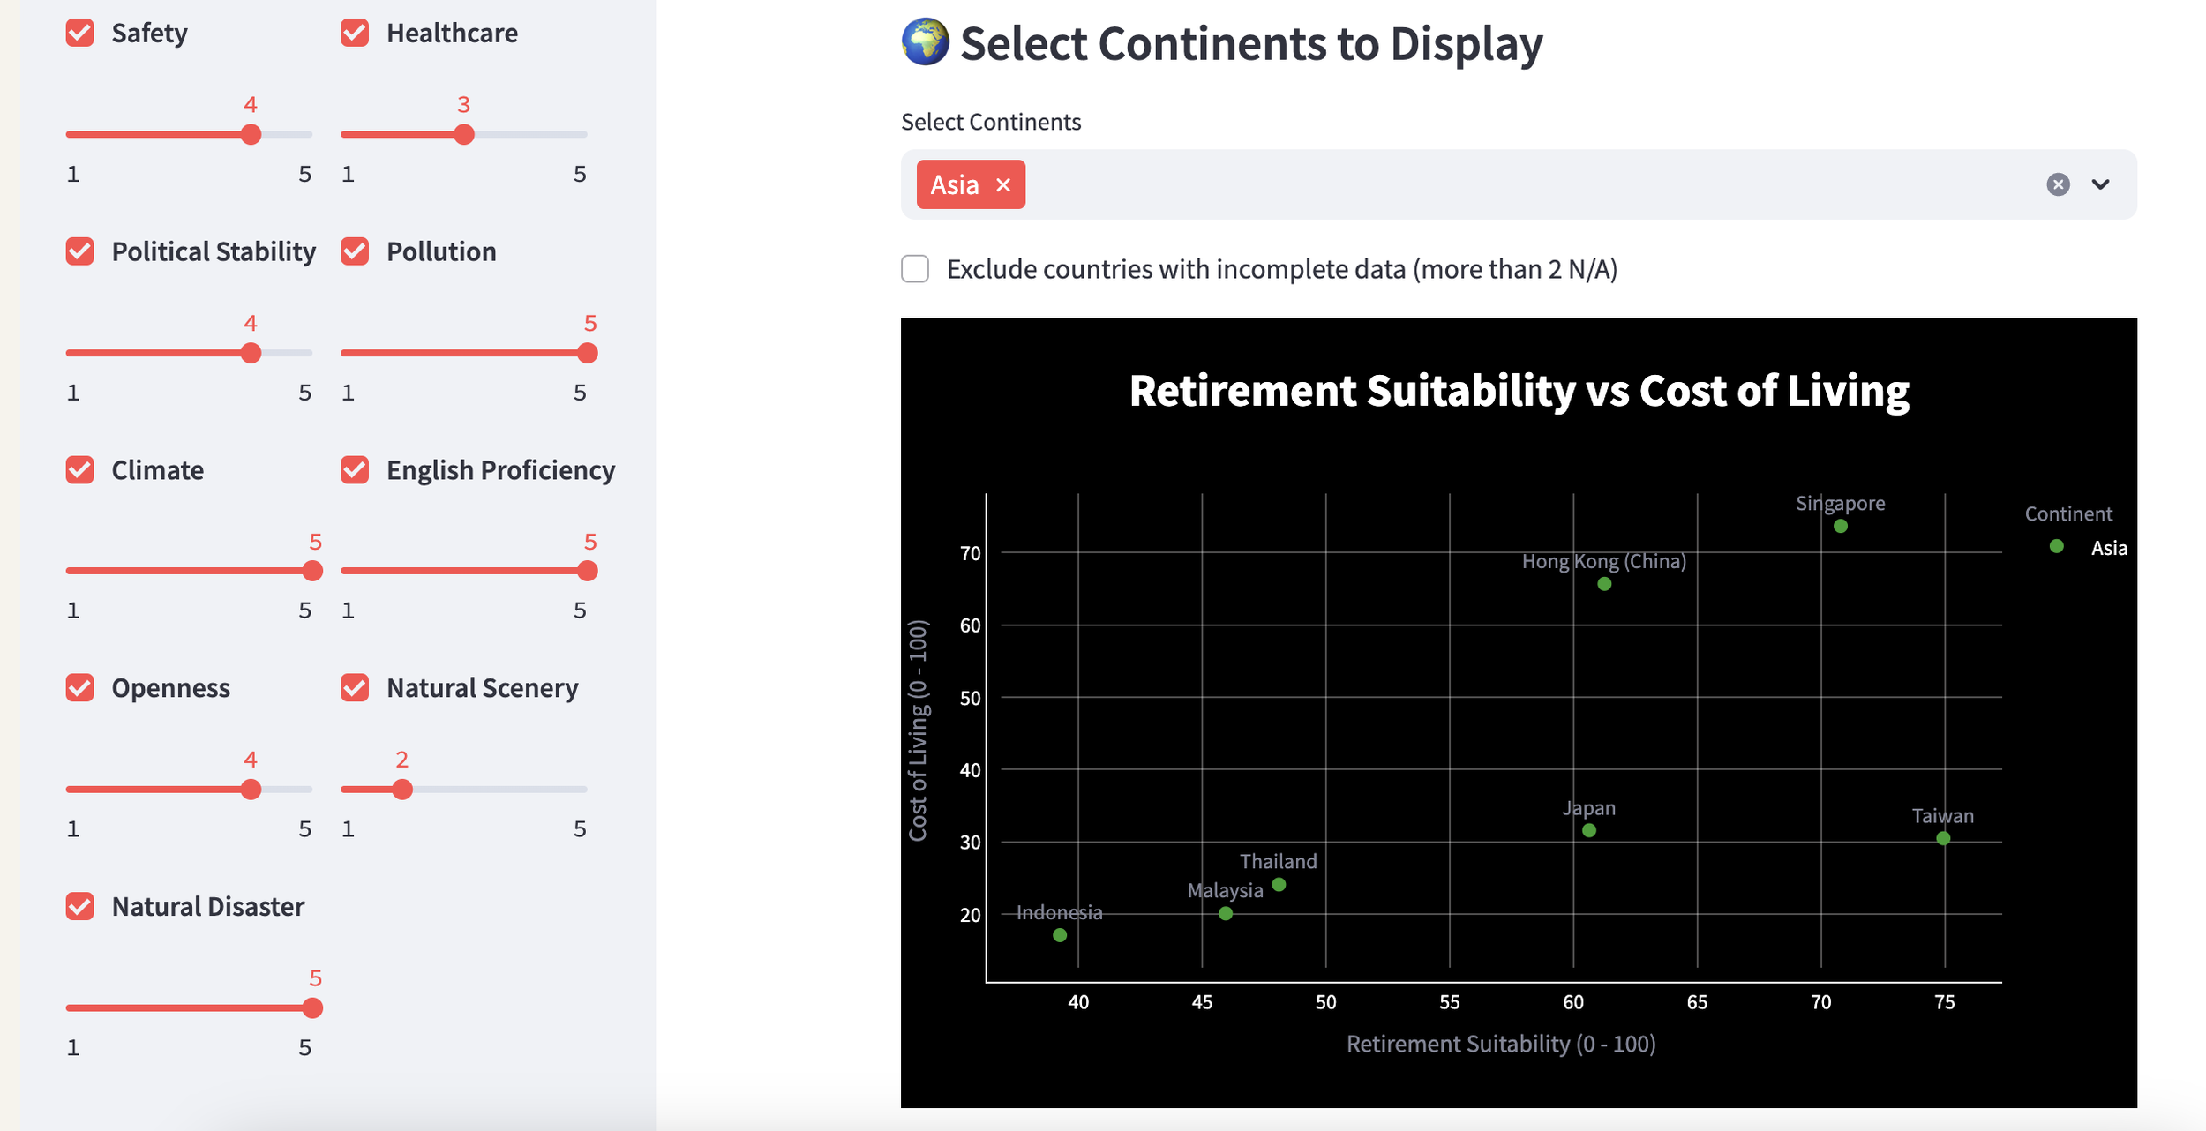Remove the Asia tag from continents
Viewport: 2206px width, 1131px height.
pos(1002,185)
